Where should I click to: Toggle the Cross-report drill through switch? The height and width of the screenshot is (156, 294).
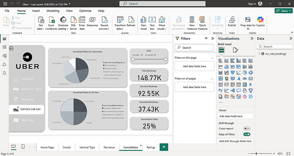point(247,128)
